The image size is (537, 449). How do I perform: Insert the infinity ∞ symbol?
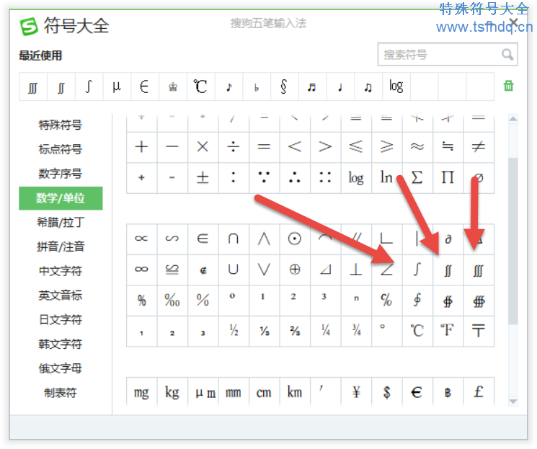141,270
